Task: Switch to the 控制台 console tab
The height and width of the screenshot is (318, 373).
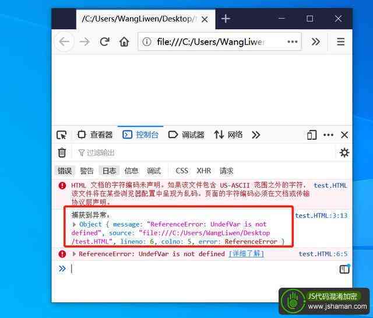Action: (140, 135)
